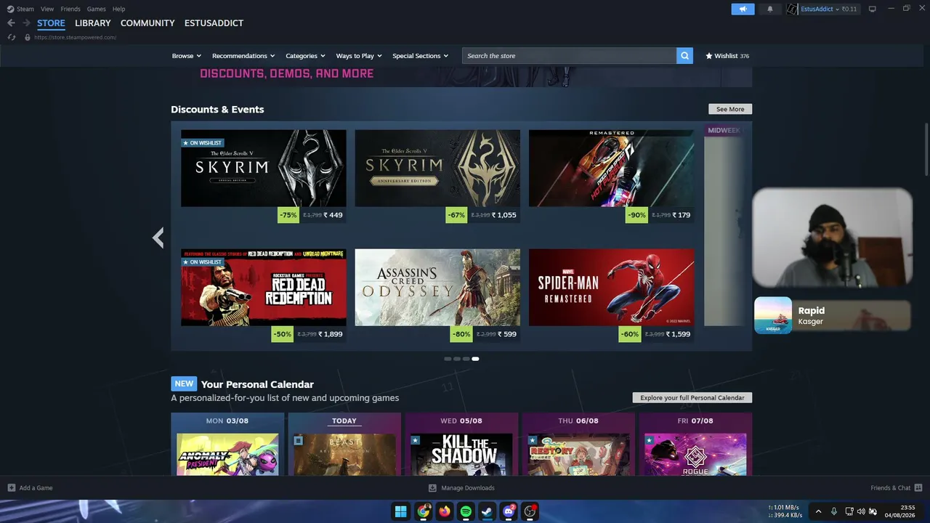The width and height of the screenshot is (930, 523).
Task: Open Discord from the taskbar
Action: coord(509,511)
